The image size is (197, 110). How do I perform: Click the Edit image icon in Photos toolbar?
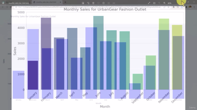83,3
